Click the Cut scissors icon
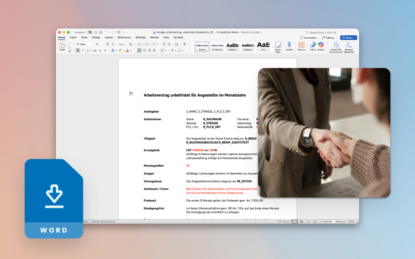 [69, 43]
